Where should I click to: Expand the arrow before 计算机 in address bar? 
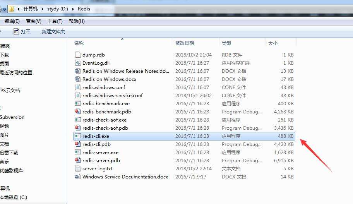click(19, 9)
